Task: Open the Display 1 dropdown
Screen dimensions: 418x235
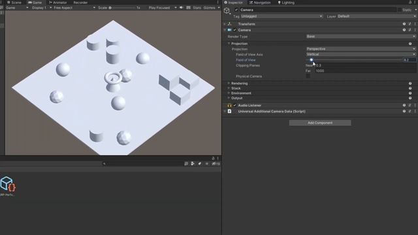Action: [41, 8]
